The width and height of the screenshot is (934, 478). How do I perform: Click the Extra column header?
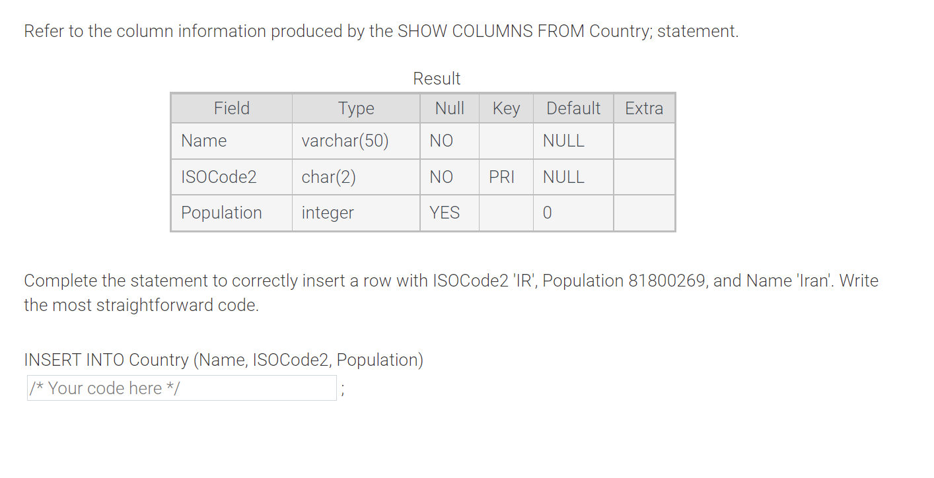(x=644, y=108)
